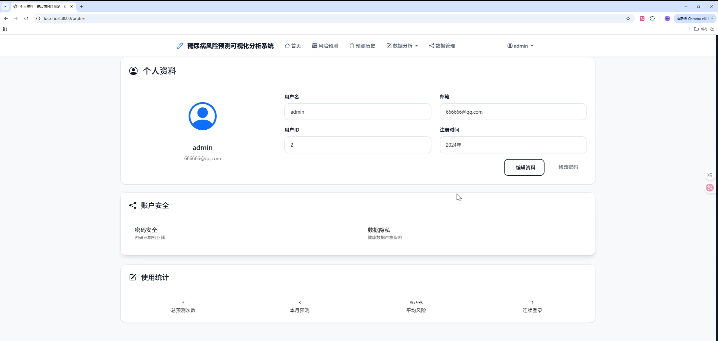Bookmark this page with star icon
The height and width of the screenshot is (341, 718).
(628, 18)
